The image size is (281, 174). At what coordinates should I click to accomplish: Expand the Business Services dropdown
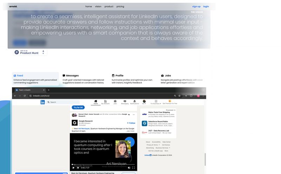[163, 148]
